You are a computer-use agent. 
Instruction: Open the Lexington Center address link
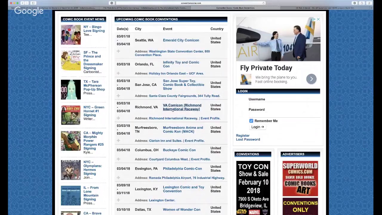162,200
